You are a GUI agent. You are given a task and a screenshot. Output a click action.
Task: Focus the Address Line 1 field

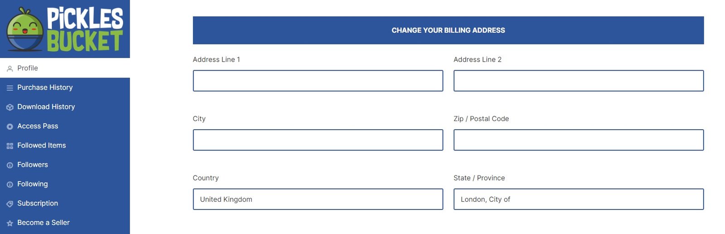coord(318,81)
